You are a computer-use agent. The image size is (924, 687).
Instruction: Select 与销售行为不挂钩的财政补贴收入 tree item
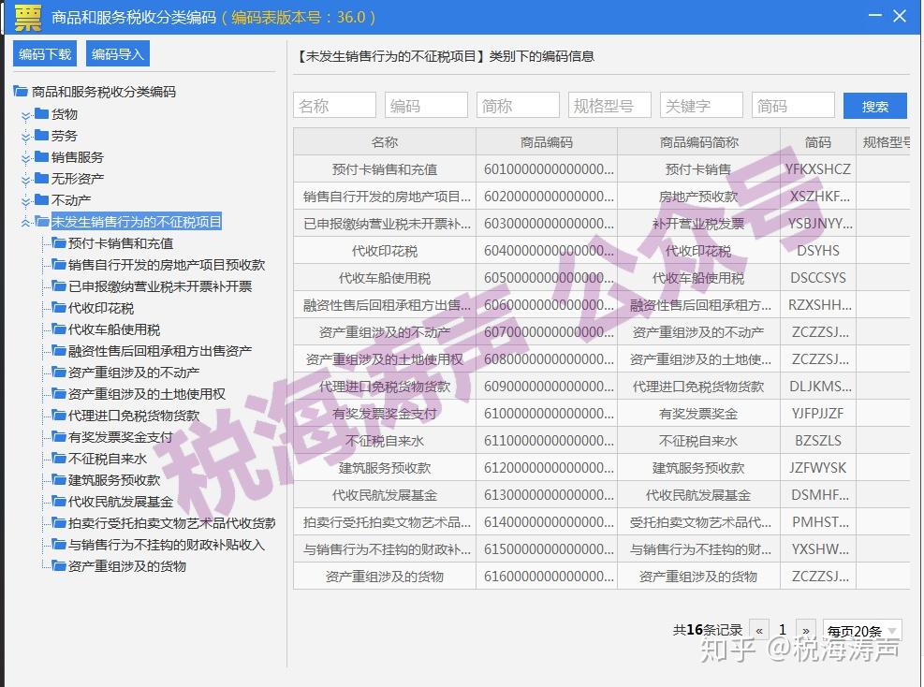(x=167, y=545)
